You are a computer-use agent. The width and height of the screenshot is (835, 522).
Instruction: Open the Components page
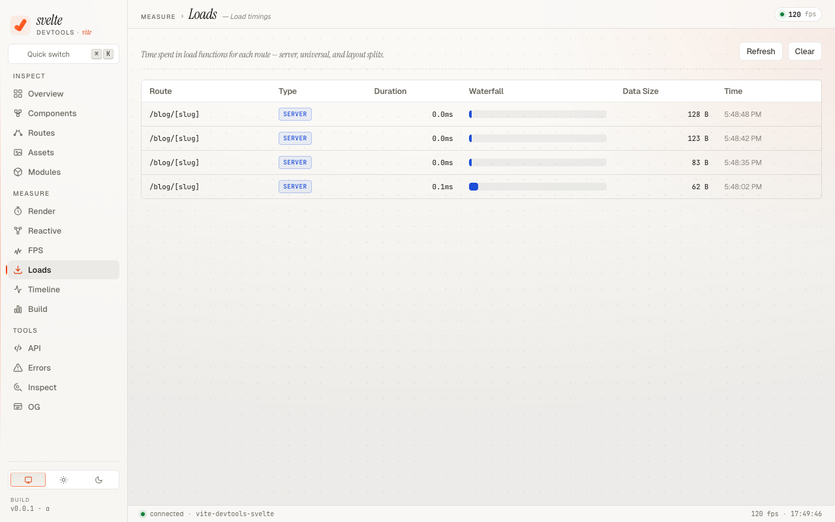63,114
